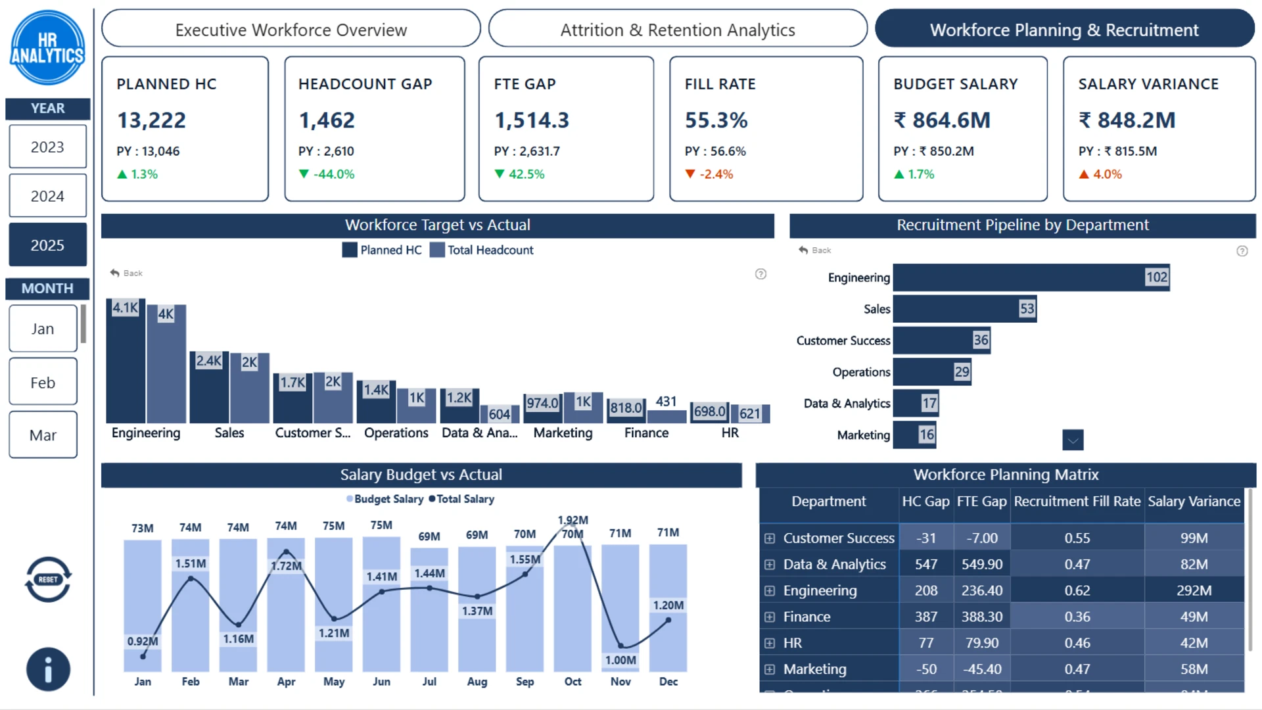Click the Total Salary legend marker
The image size is (1262, 710).
click(x=432, y=499)
